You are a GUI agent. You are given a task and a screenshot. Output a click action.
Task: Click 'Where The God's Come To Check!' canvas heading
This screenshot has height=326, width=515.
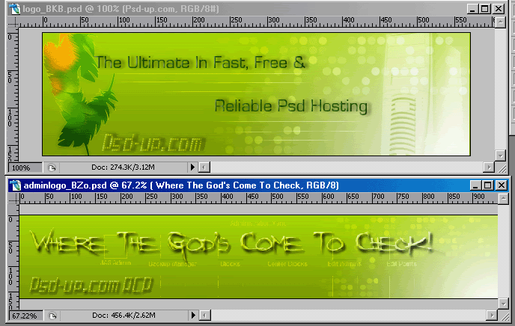pos(232,244)
